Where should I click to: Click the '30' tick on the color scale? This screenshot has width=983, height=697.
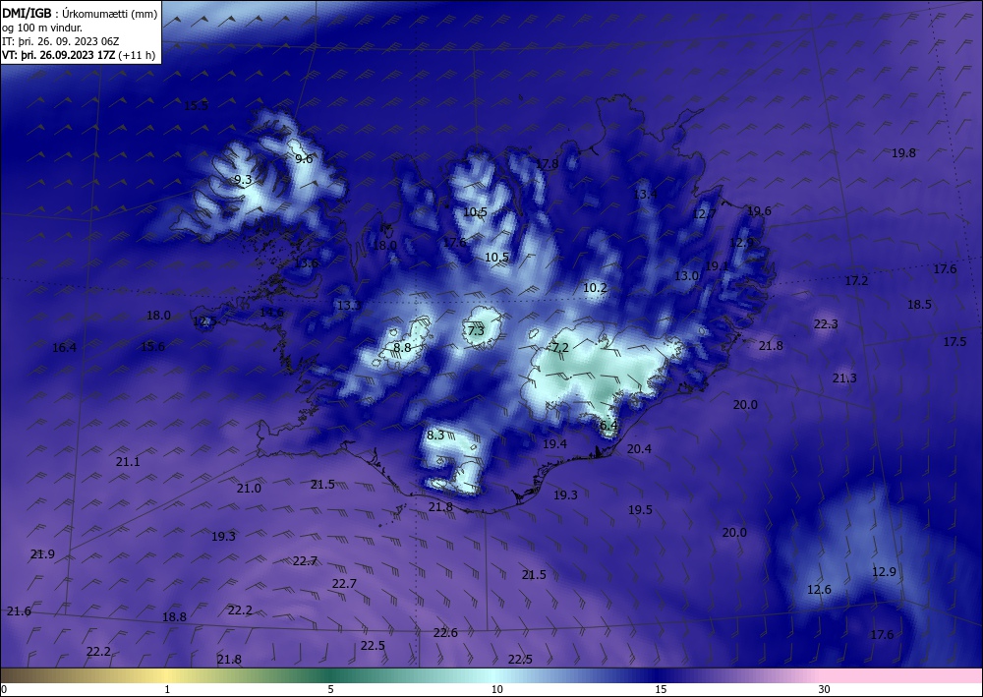click(x=825, y=689)
